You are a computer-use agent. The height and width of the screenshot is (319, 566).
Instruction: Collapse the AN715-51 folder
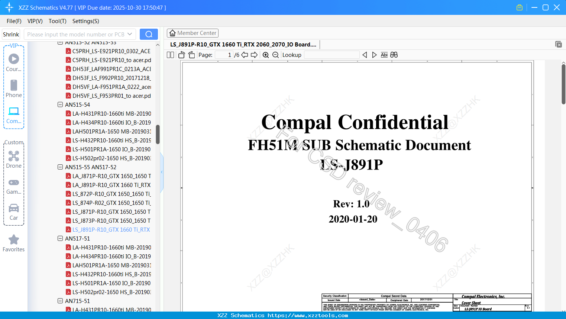(60, 301)
